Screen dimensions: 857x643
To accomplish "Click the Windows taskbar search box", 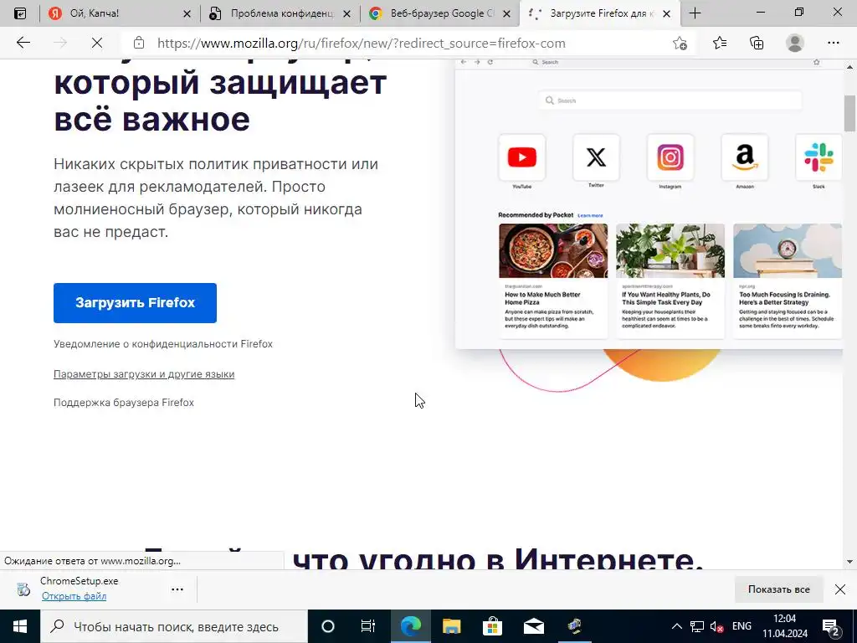I will click(174, 626).
